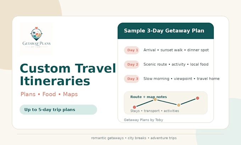The width and height of the screenshot is (241, 145).
Task: Select the last red route endpoint dot
Action: 197,98
